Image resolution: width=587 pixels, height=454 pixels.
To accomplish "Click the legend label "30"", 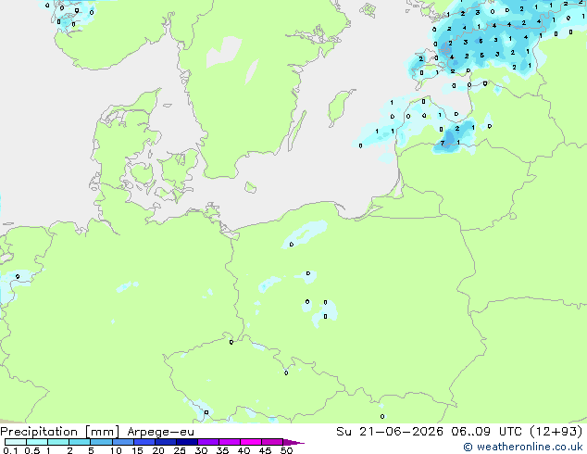I will 201,450.
